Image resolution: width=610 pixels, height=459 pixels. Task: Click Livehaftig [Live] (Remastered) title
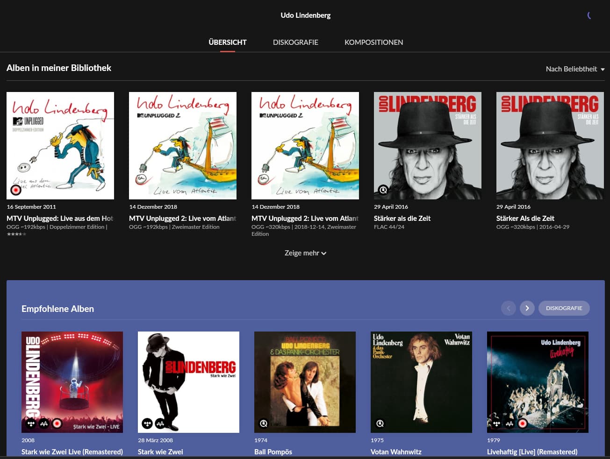tap(532, 452)
